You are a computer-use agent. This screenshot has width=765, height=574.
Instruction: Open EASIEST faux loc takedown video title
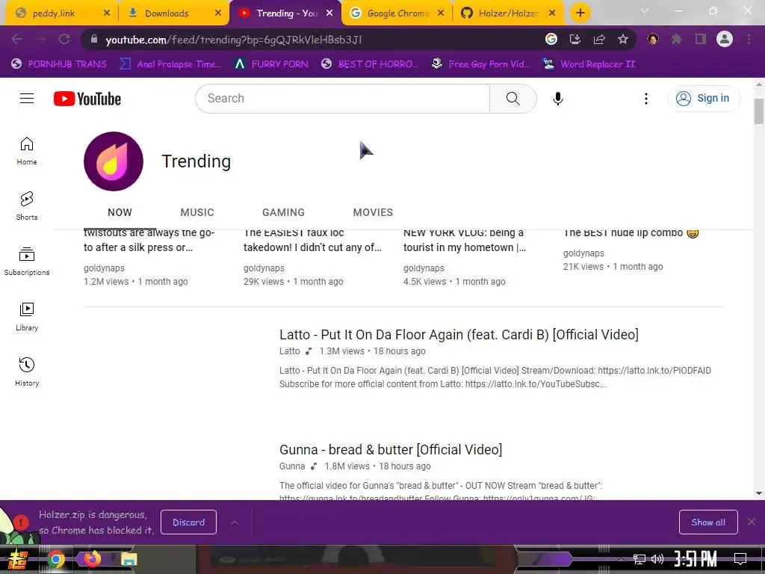pyautogui.click(x=312, y=240)
